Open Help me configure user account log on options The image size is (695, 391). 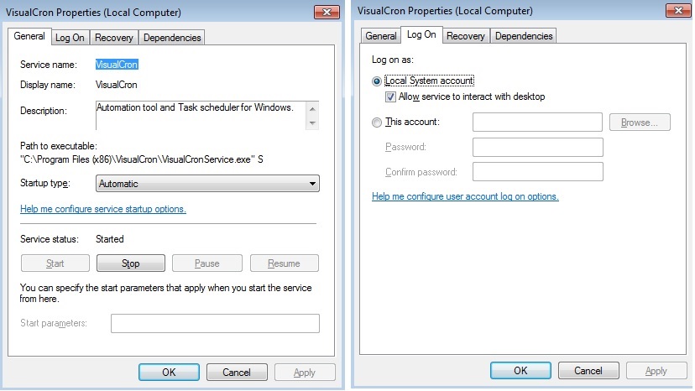(x=465, y=196)
